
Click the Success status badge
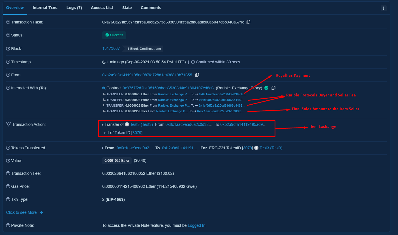coord(114,35)
